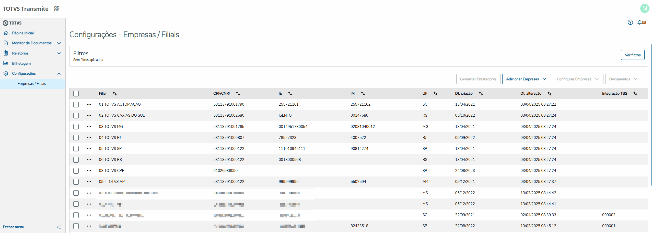The image size is (652, 233).
Task: Click the 61026938090 CPF cell
Action: [x=225, y=171]
